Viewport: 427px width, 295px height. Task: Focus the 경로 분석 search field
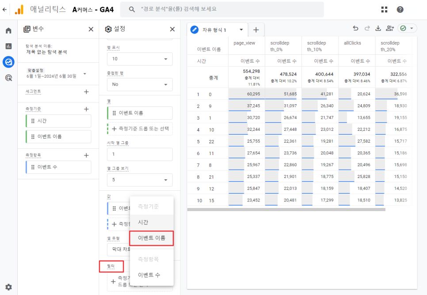coord(222,9)
